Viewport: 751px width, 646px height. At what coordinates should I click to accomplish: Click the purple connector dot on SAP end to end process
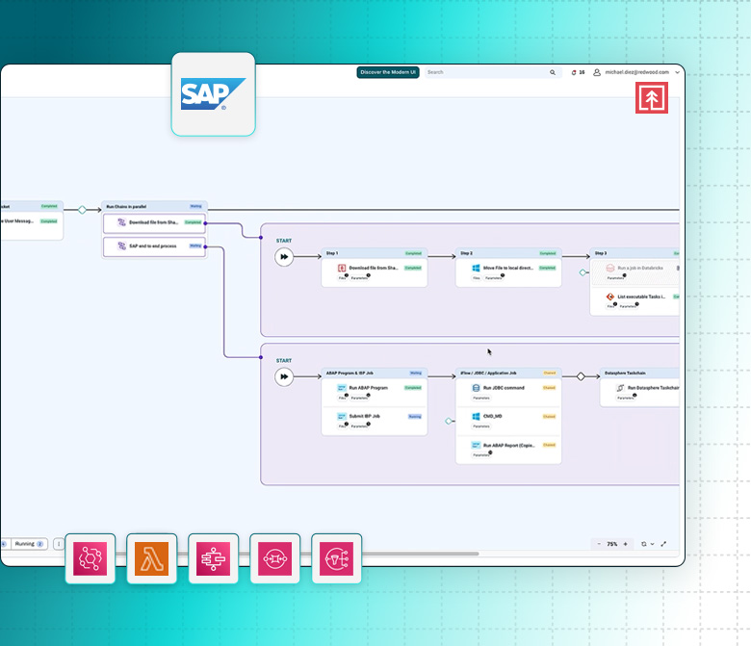coord(205,246)
